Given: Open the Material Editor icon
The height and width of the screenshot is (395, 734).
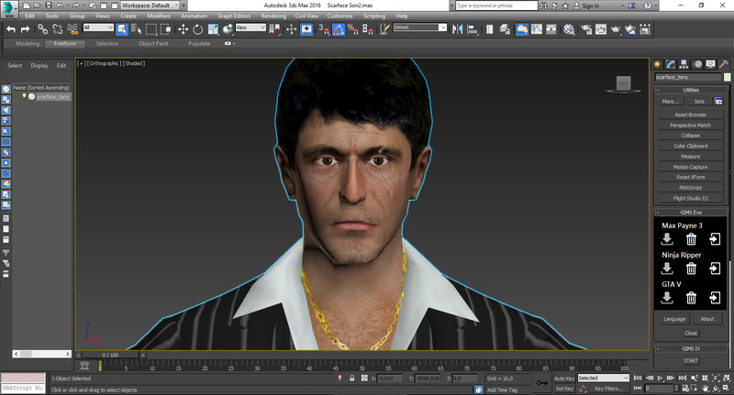Looking at the screenshot, I should tap(569, 29).
